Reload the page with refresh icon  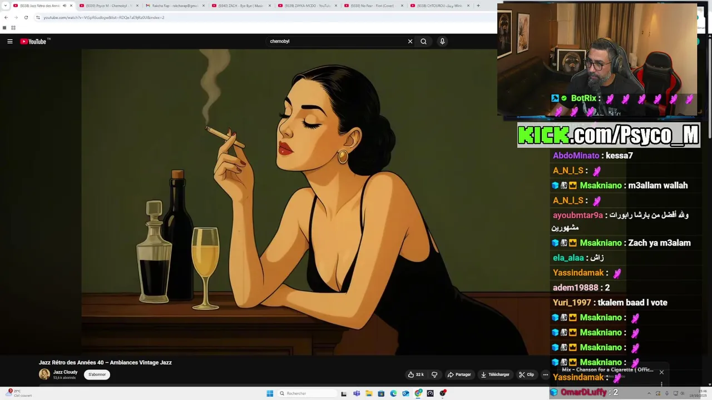[x=26, y=17]
